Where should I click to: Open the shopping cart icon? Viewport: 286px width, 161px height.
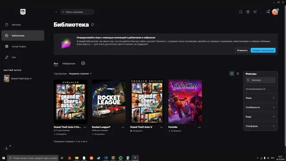point(255,12)
